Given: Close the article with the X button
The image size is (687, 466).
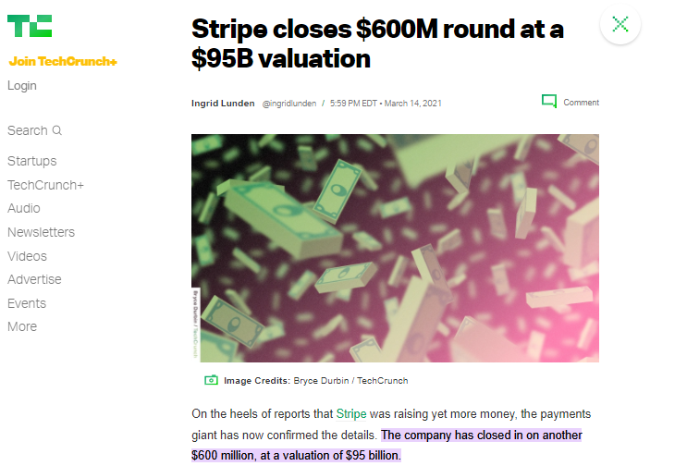Looking at the screenshot, I should (620, 24).
